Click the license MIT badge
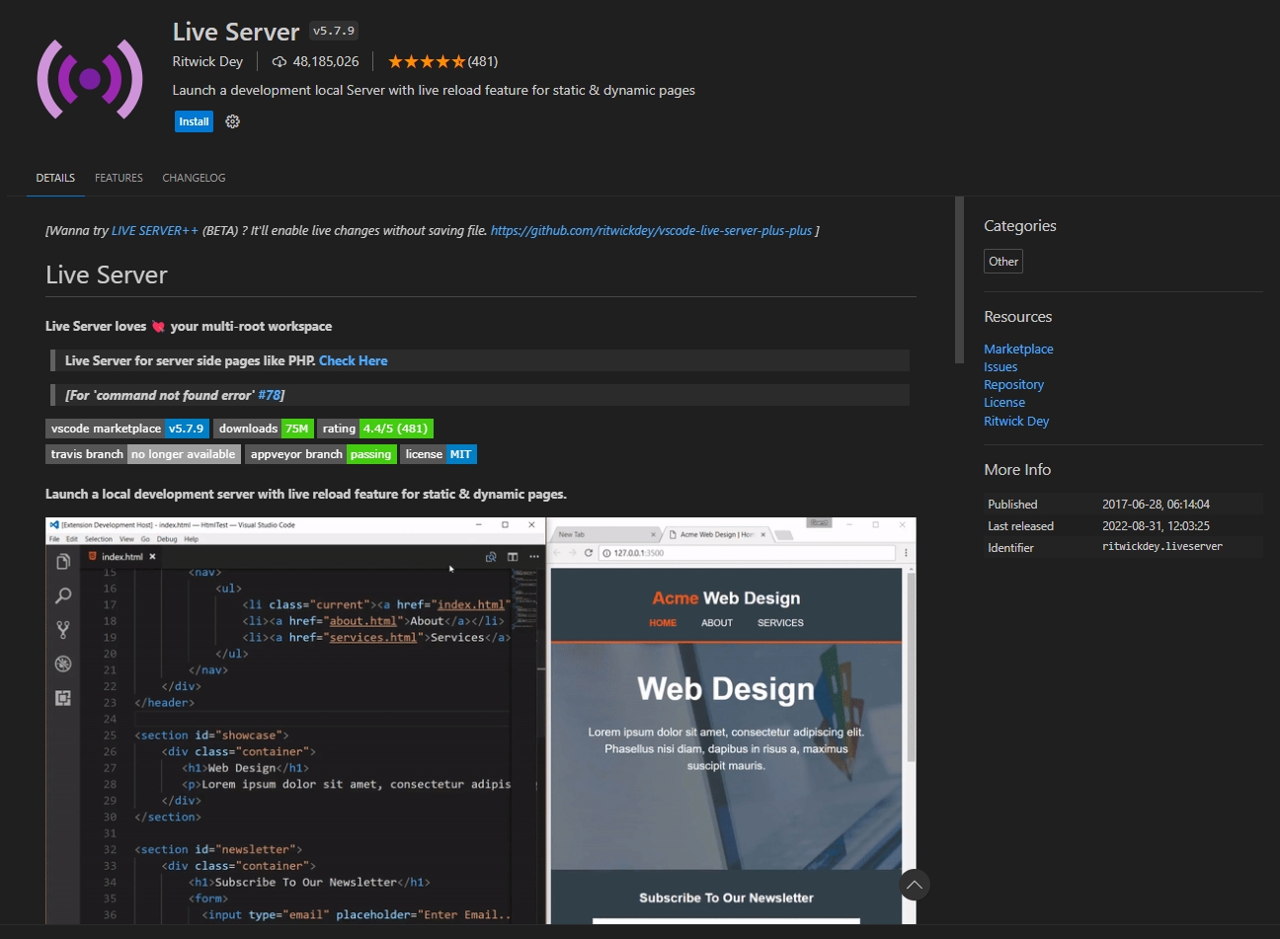 439,454
